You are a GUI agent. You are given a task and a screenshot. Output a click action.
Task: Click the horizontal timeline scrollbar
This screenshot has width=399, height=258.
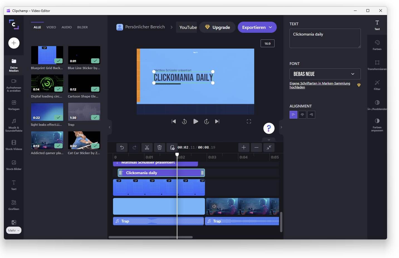click(x=150, y=237)
